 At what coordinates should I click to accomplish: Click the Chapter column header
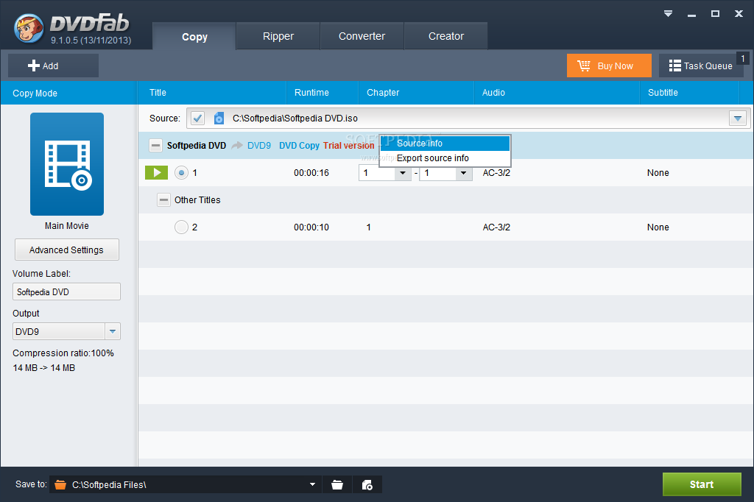tap(417, 92)
